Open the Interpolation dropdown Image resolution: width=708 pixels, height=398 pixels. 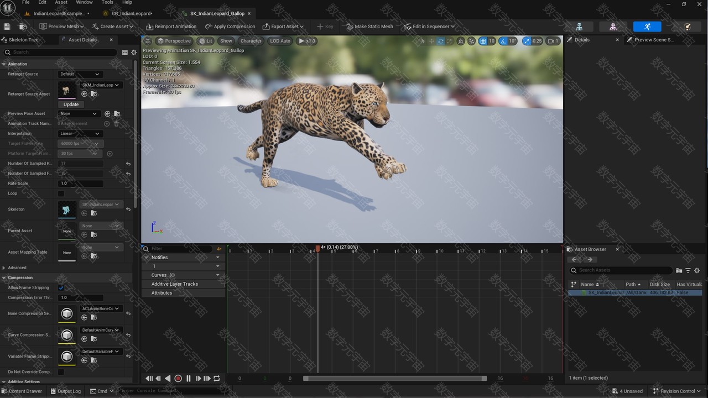pos(80,134)
